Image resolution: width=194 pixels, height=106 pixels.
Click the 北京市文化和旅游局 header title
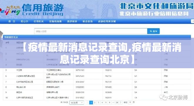[x=156, y=6]
